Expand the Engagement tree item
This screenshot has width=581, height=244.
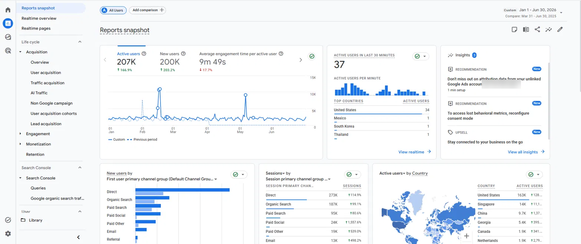click(20, 134)
